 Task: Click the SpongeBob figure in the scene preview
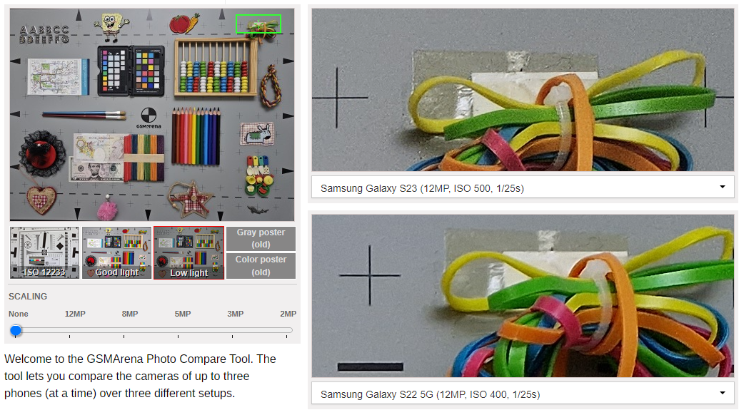[111, 26]
